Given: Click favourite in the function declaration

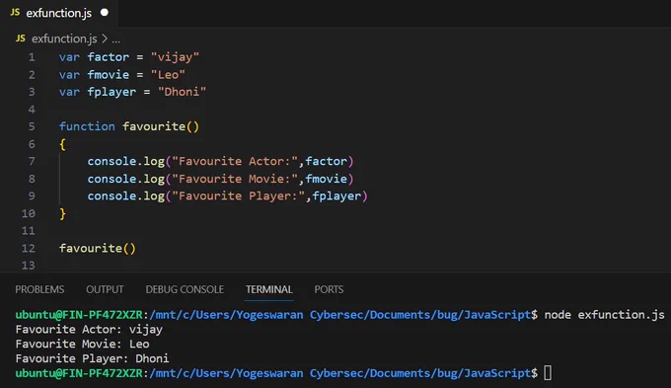Looking at the screenshot, I should pyautogui.click(x=154, y=126).
